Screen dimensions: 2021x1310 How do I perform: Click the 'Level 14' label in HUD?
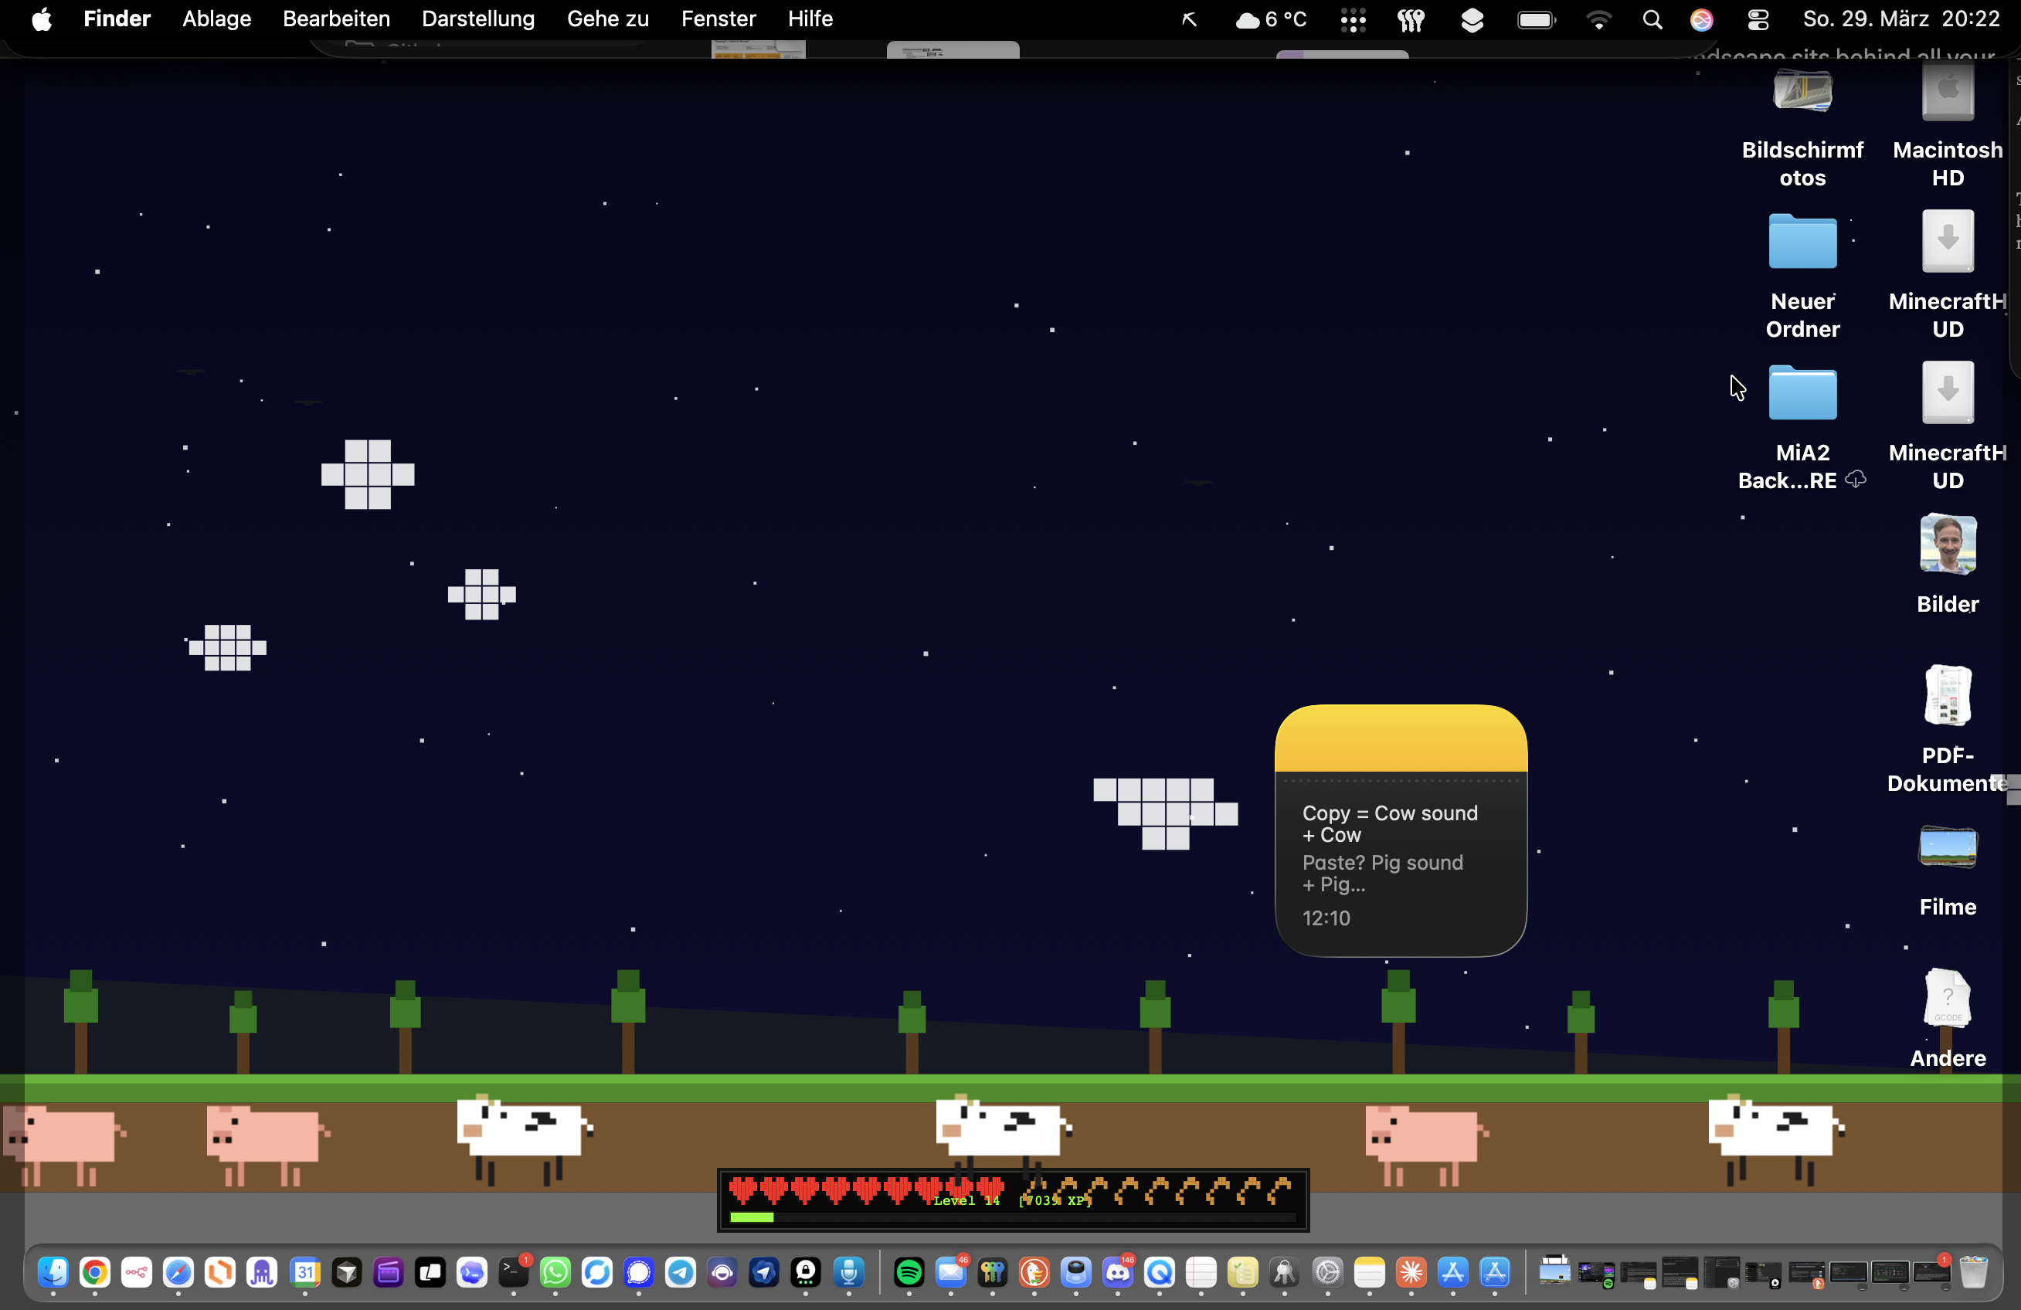pyautogui.click(x=966, y=1200)
